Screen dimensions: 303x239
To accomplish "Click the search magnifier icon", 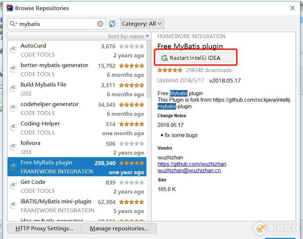I will pyautogui.click(x=13, y=24).
